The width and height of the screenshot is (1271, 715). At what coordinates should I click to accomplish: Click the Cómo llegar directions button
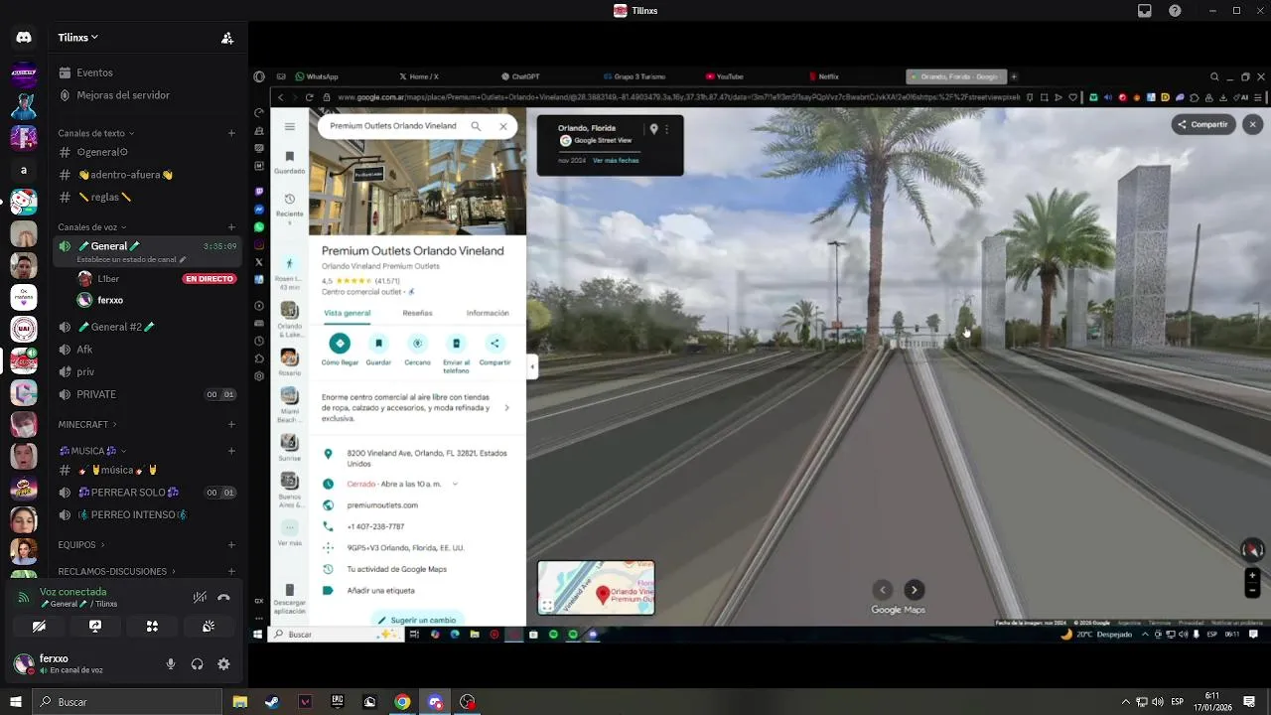(x=340, y=350)
